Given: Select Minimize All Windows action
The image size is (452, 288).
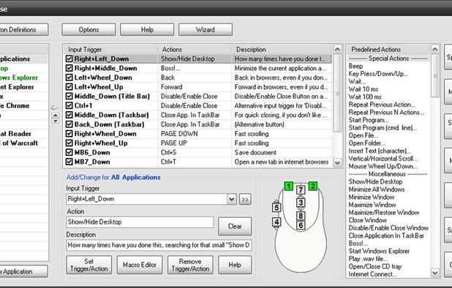Looking at the screenshot, I should click(x=377, y=189).
